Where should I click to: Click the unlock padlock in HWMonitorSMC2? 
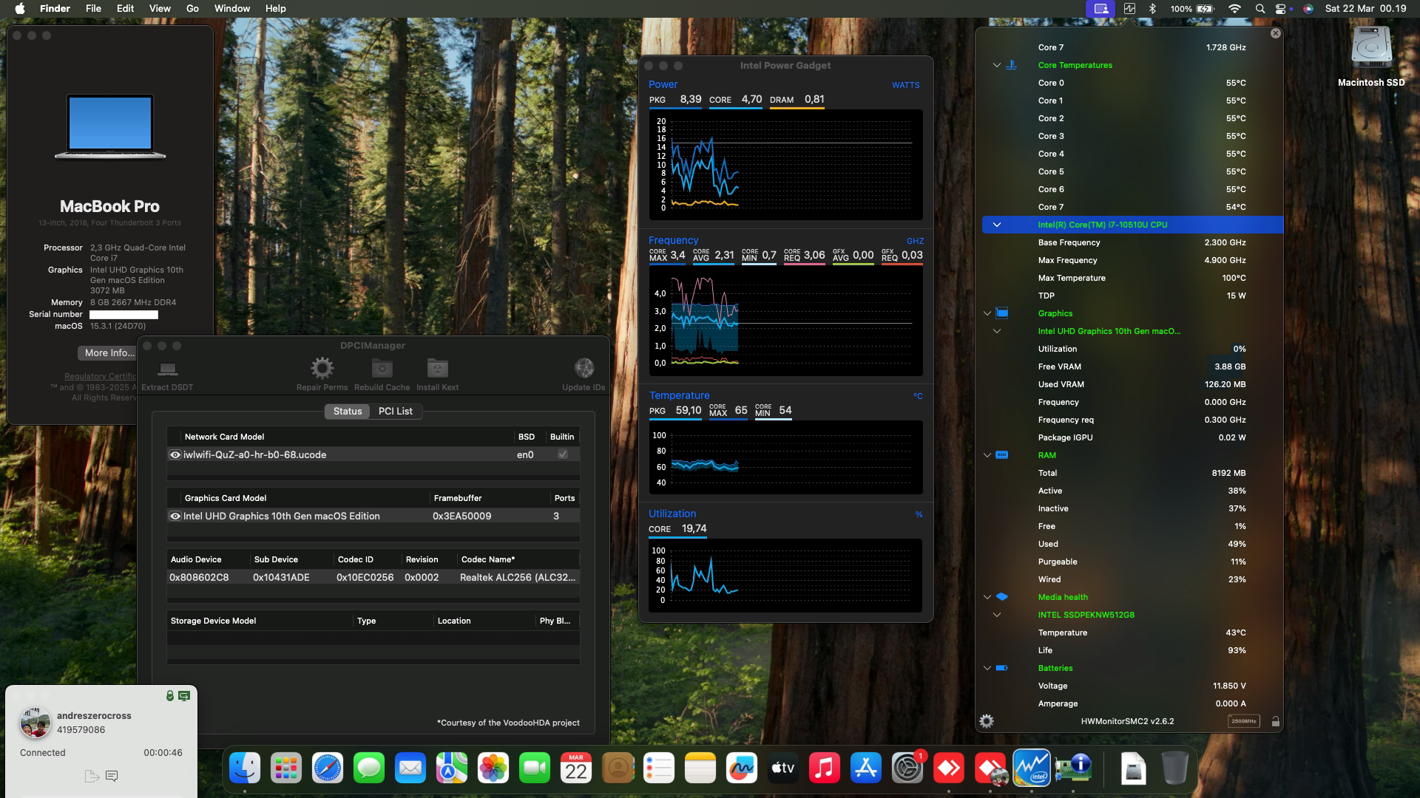(x=1275, y=720)
